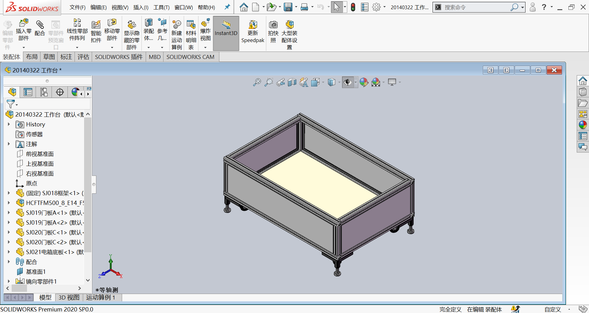Viewport: 589px width, 313px height.
Task: Toggle the Instant3D button
Action: (x=226, y=33)
